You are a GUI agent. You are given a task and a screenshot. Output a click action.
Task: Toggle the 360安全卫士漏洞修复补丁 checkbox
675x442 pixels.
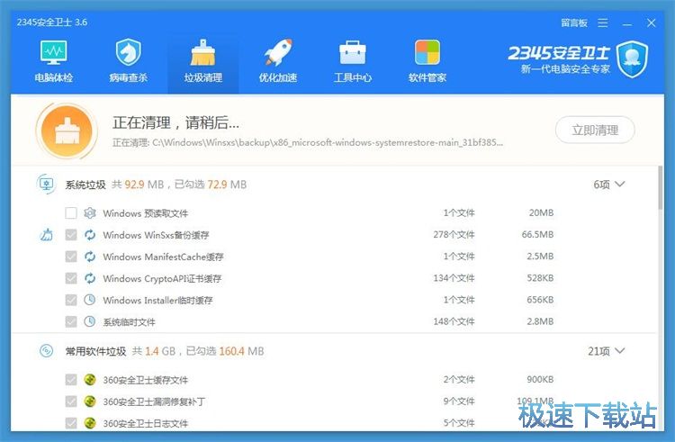(x=71, y=401)
